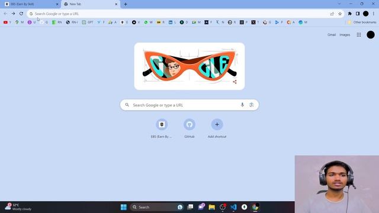This screenshot has height=213, width=379.
Task: Open the WhatsApp bookmark labeled W
Action: 149,22
